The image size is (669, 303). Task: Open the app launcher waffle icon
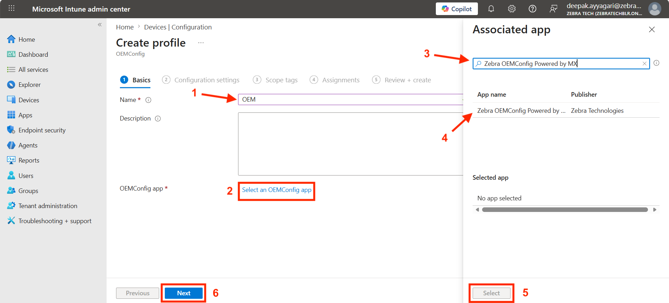click(11, 8)
